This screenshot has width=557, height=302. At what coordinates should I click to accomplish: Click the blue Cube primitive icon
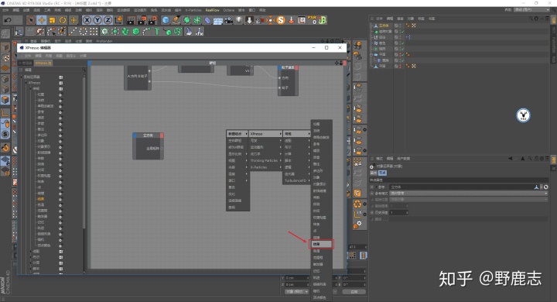coord(166,20)
